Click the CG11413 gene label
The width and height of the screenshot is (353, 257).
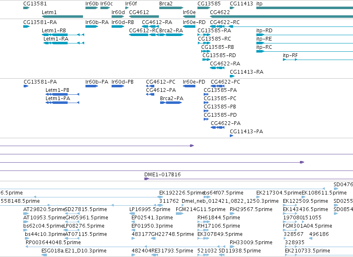click(241, 4)
